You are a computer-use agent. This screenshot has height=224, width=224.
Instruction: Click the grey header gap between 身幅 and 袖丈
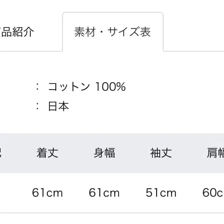[x=133, y=153]
